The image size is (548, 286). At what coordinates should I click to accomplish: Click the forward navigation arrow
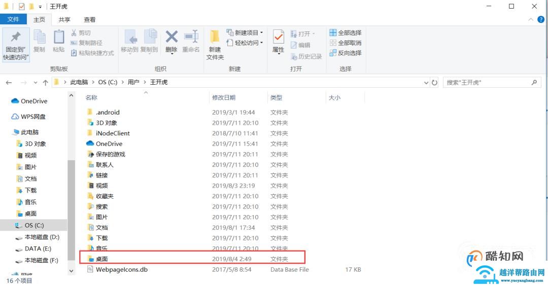click(x=23, y=83)
